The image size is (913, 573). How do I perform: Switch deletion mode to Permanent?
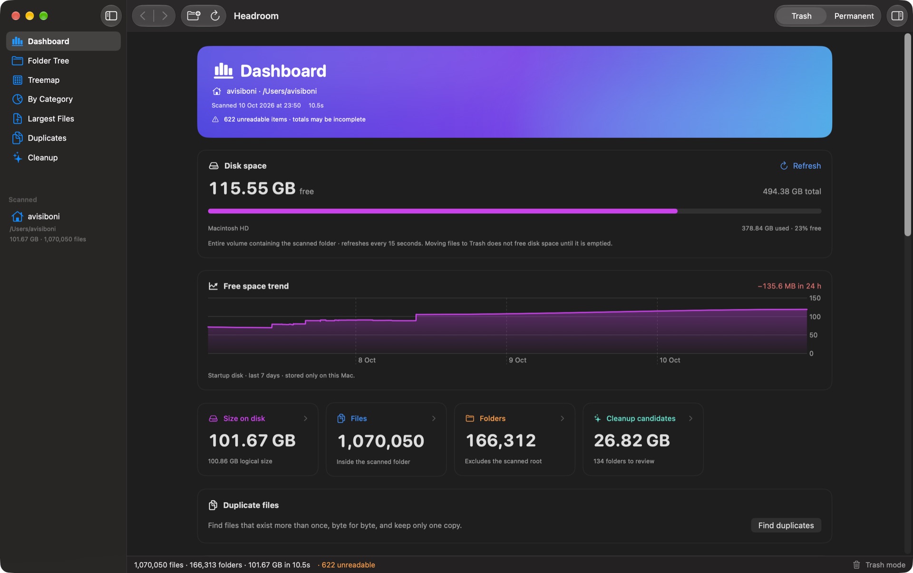click(854, 16)
